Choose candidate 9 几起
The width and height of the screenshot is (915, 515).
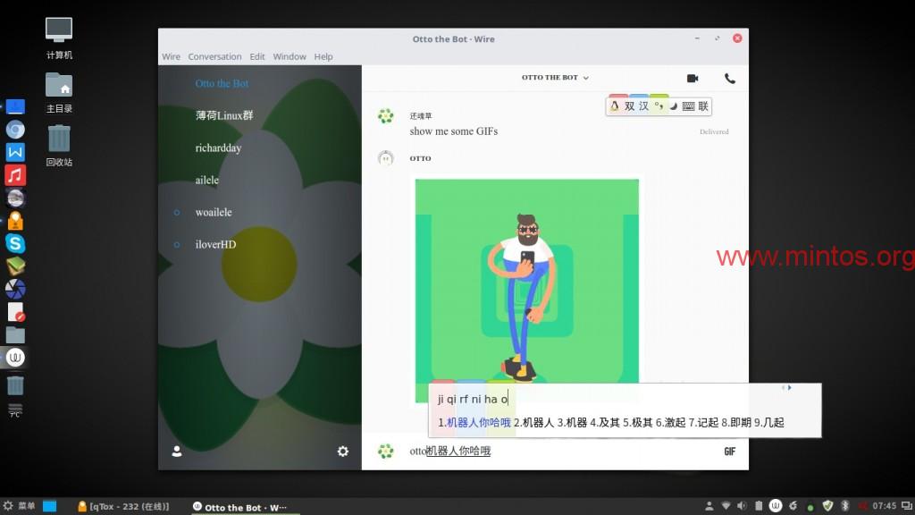[769, 423]
